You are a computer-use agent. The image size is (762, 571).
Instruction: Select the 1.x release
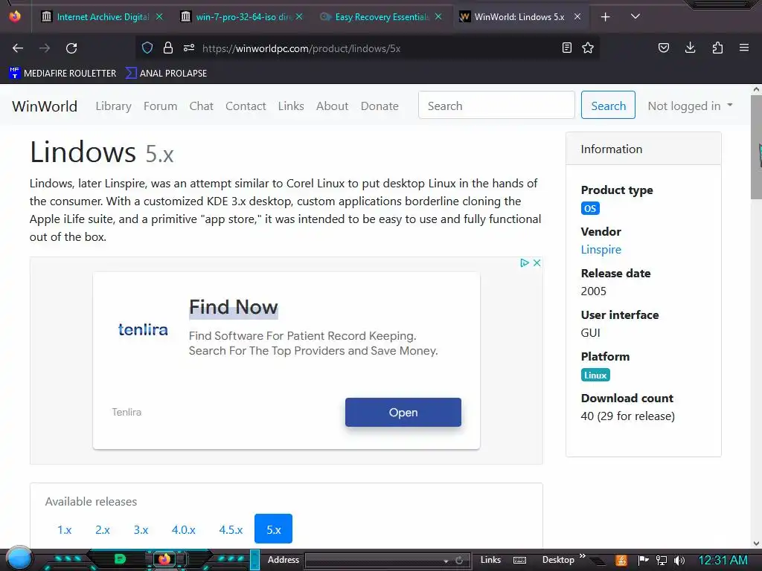(x=64, y=529)
